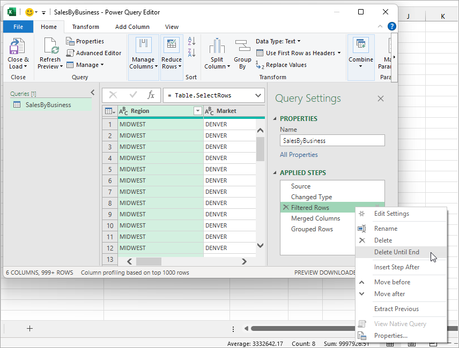Click the Group By button
Viewport: 459px width, 348px height.
242,55
